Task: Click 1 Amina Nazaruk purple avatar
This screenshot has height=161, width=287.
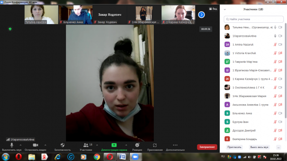Action: (227, 44)
